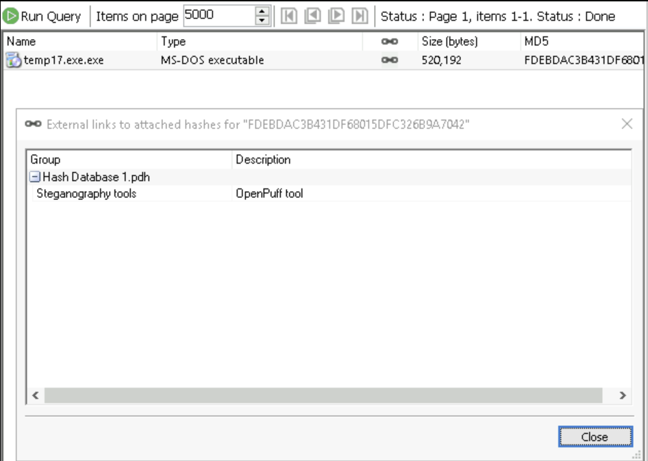
Task: Increase items on page with up stepper
Action: (x=262, y=11)
